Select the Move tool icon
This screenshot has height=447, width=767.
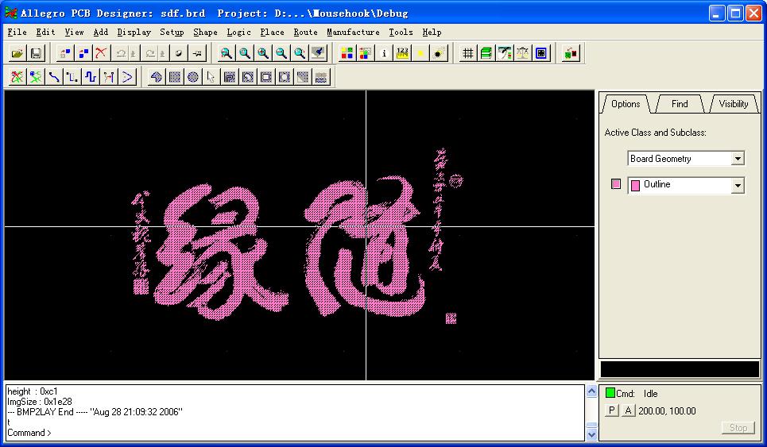(x=65, y=52)
